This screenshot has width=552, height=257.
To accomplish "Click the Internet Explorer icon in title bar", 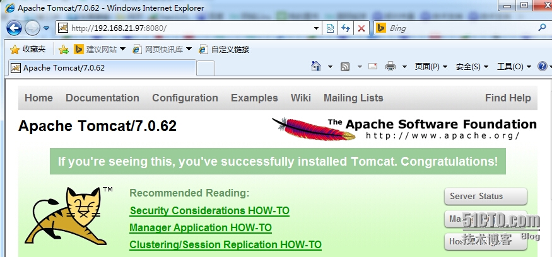I will (10, 8).
